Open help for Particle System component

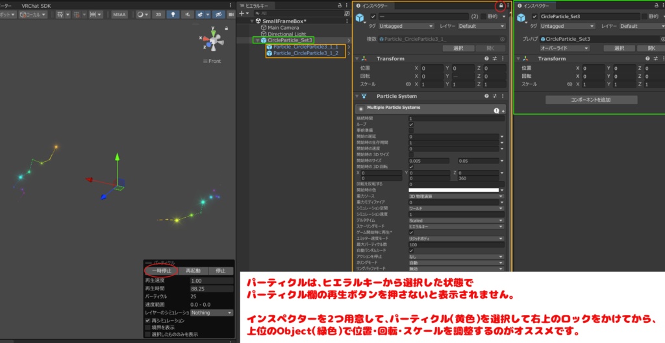coord(486,96)
